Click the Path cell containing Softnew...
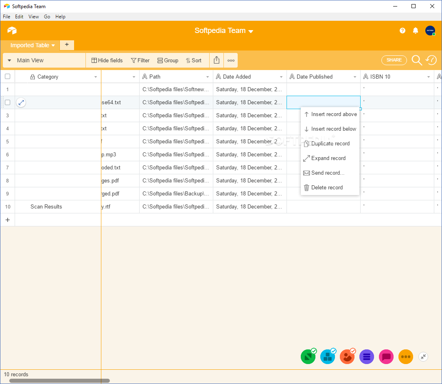The width and height of the screenshot is (442, 384). (176, 89)
